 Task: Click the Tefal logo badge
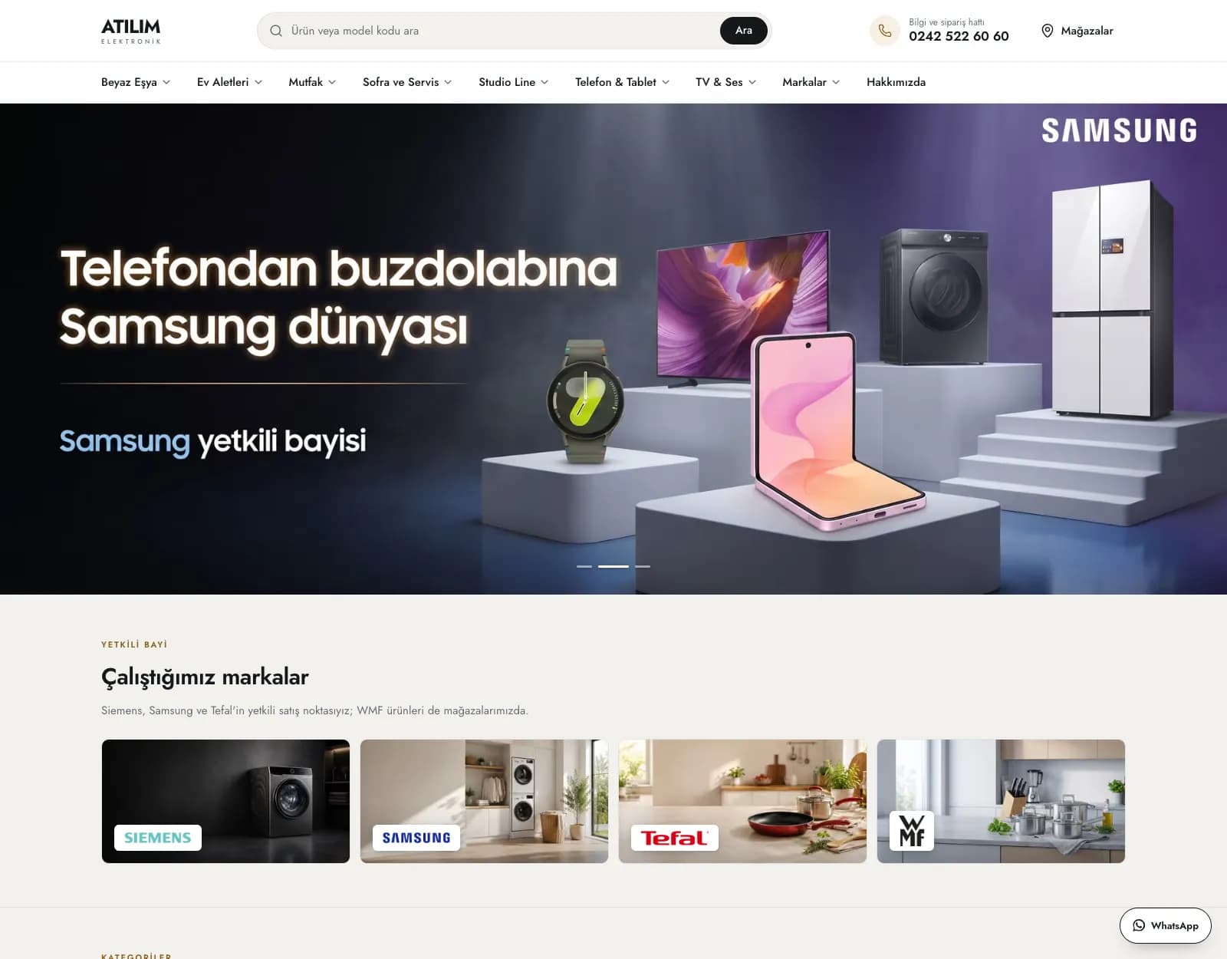pos(675,838)
